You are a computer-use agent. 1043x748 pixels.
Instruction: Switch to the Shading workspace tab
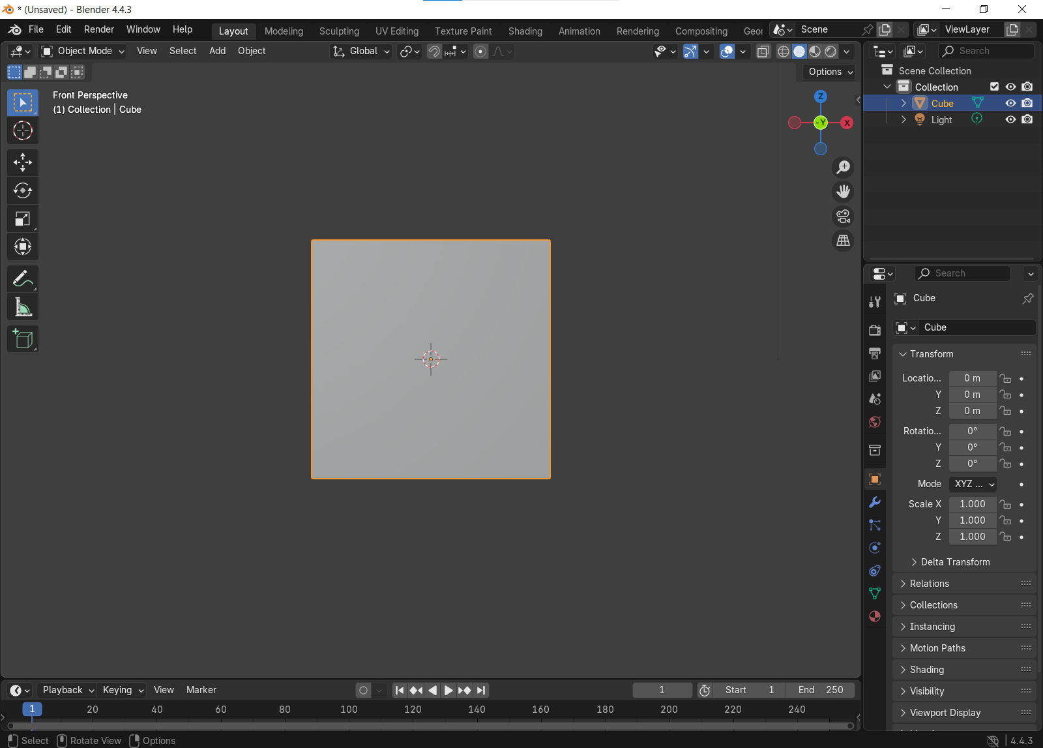point(525,31)
